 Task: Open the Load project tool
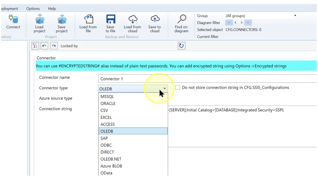(39, 23)
